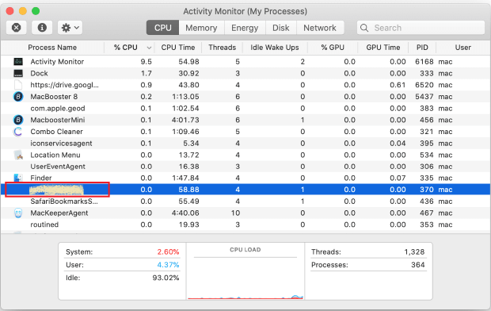
Task: Open the gear action dropdown menu
Action: (x=70, y=28)
